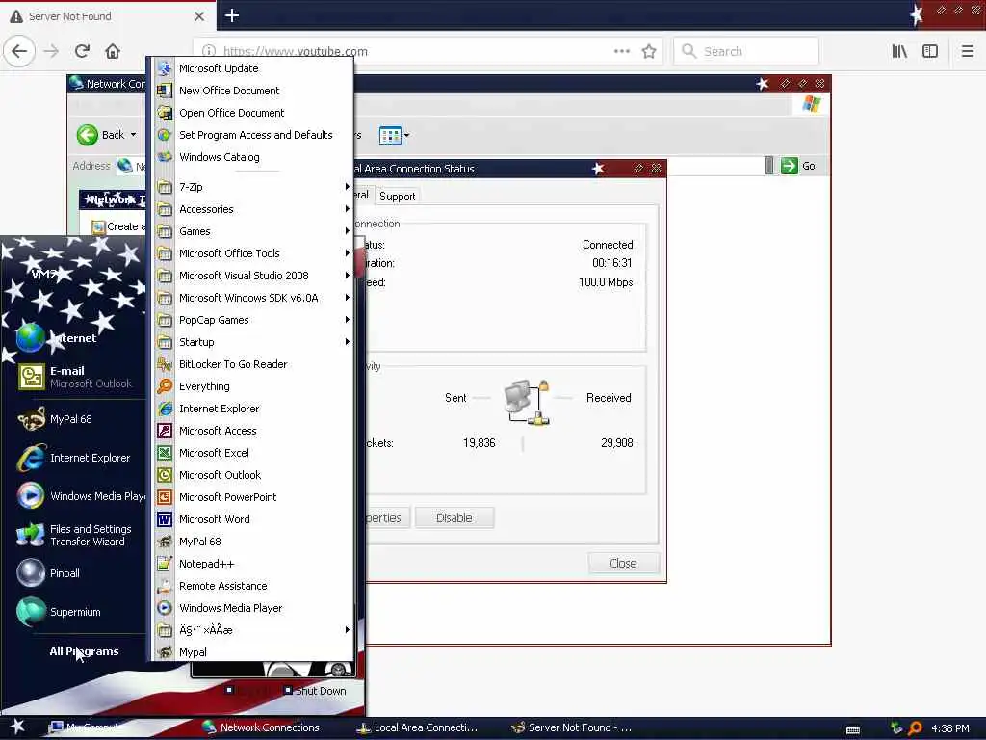Screen dimensions: 986x740
Task: Expand PopCap Games folder
Action: (253, 320)
